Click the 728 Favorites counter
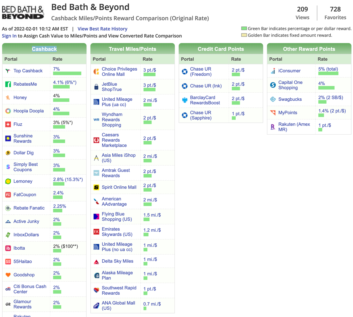The width and height of the screenshot is (353, 317). tap(335, 13)
